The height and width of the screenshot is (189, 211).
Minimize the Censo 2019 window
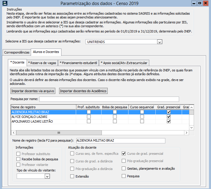coord(194,3)
